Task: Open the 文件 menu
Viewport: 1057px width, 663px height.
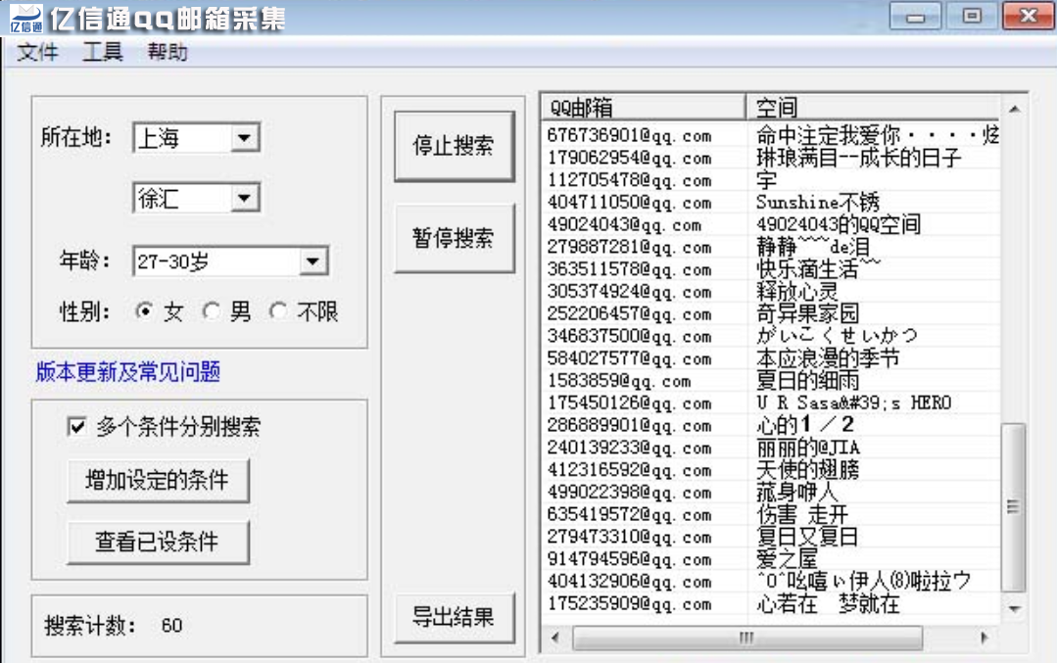Action: 38,53
